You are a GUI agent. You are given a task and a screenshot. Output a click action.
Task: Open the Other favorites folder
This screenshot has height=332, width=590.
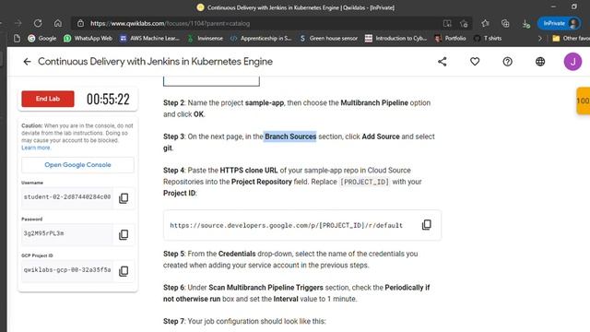[x=571, y=38]
